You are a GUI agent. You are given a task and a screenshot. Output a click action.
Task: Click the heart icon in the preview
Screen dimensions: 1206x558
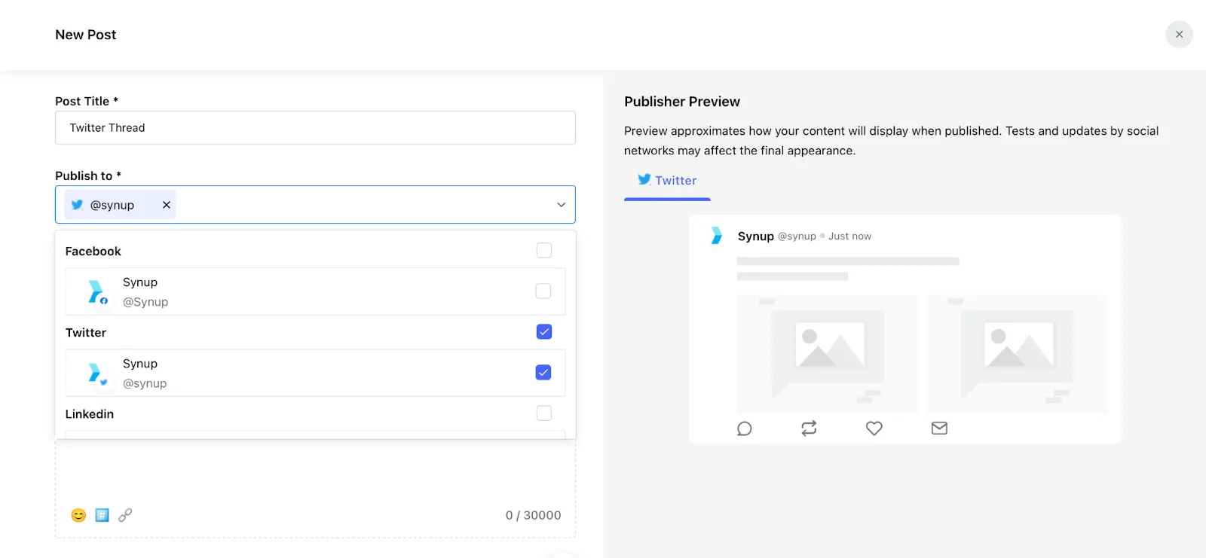[874, 428]
